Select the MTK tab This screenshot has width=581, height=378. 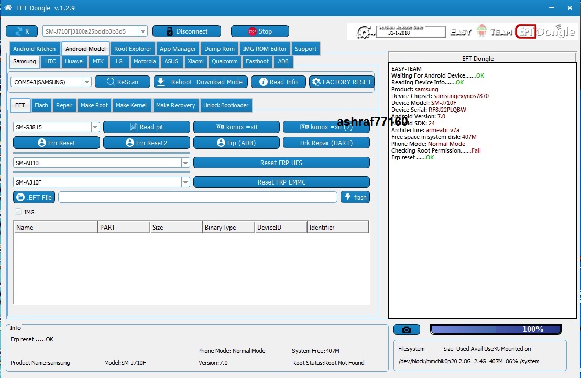98,61
